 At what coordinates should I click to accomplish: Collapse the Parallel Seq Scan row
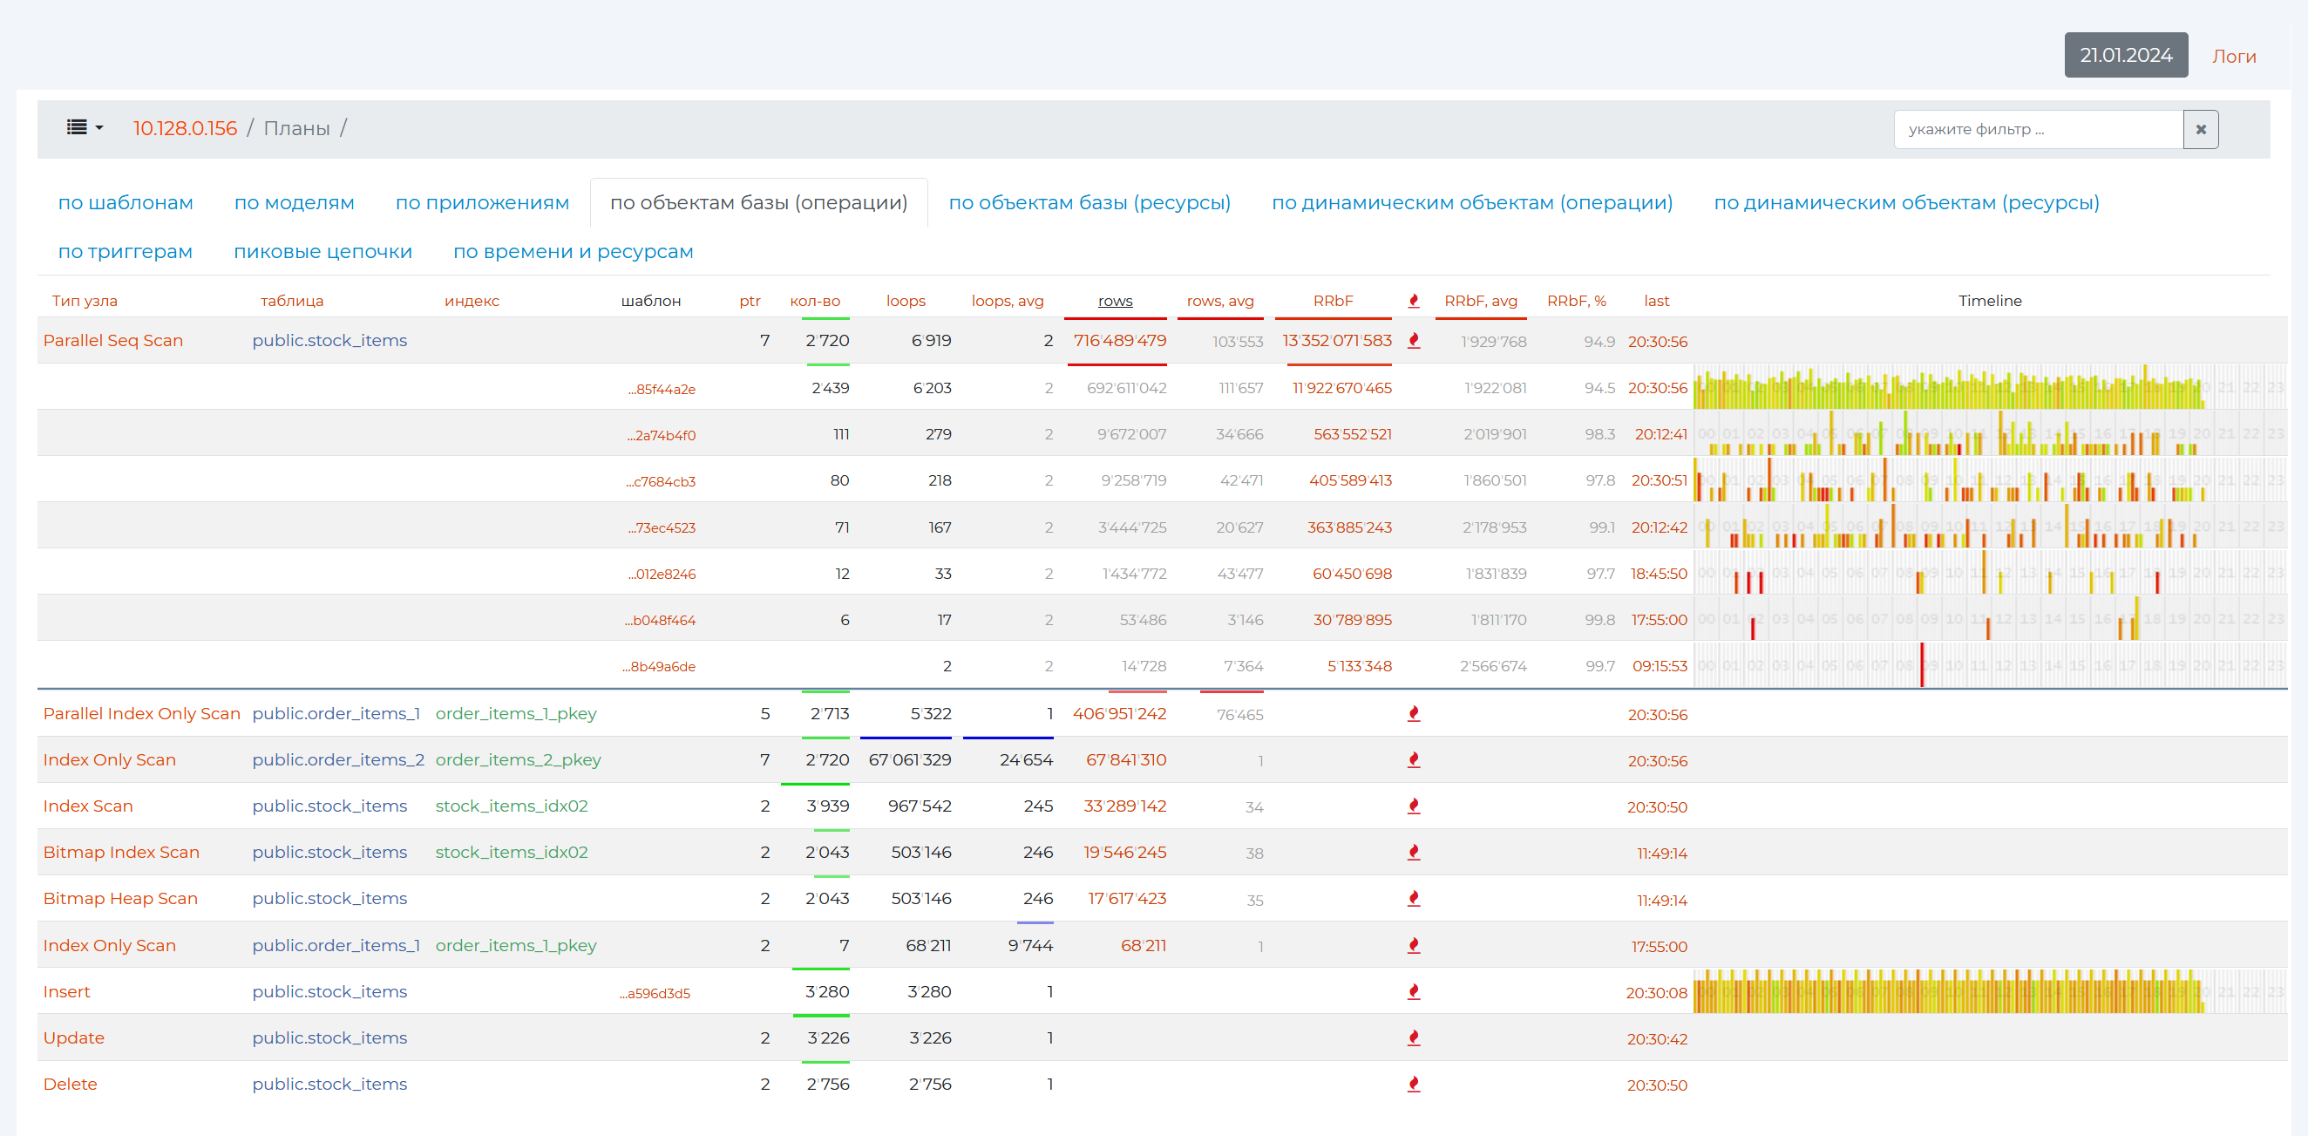[x=113, y=340]
